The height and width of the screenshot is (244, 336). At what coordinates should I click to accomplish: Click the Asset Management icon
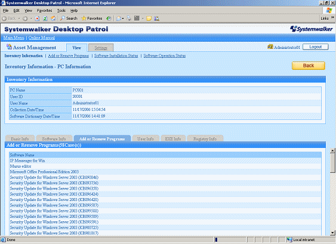pos(9,47)
